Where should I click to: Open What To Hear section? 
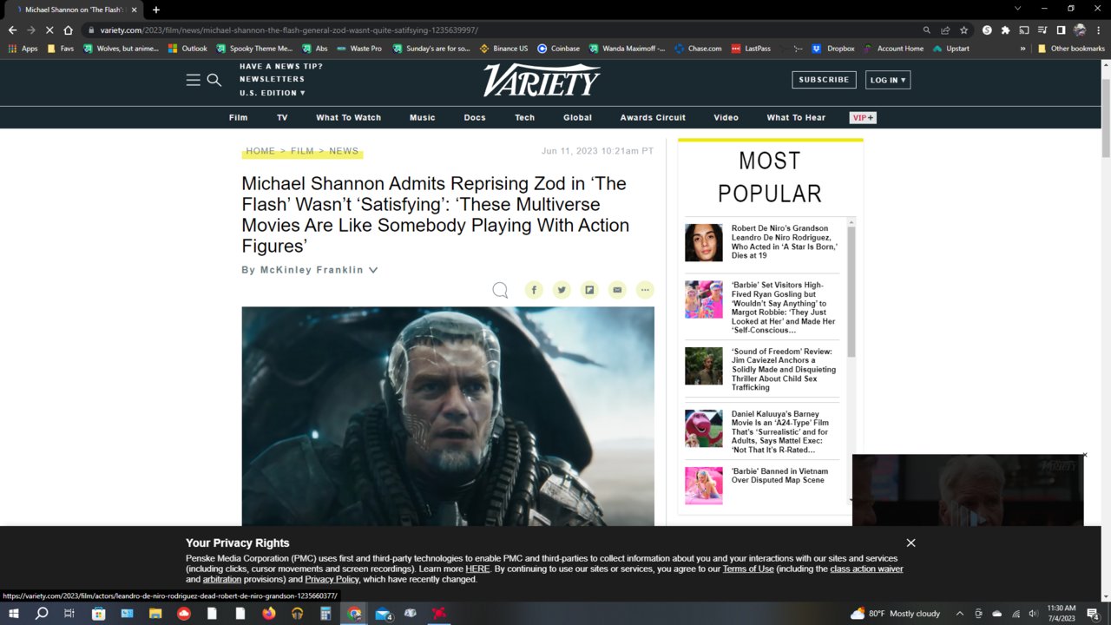pos(796,117)
